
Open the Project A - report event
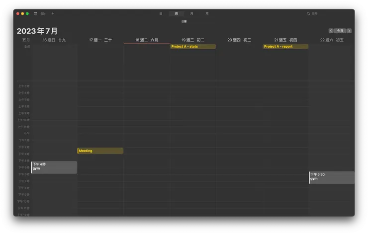285,46
